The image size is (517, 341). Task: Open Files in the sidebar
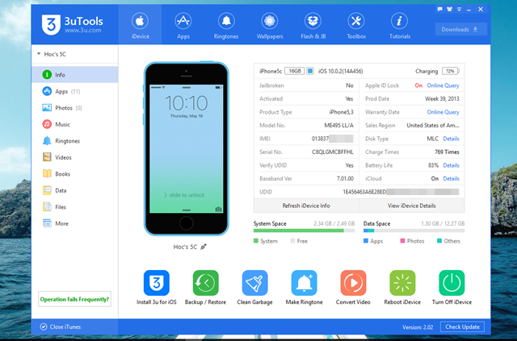click(x=75, y=206)
